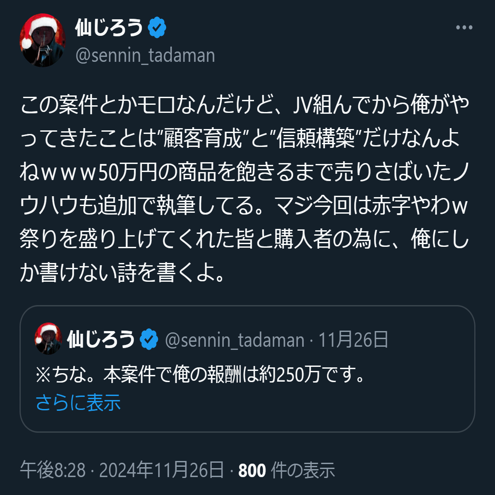Click the 800 view count number
Image resolution: width=495 pixels, height=495 pixels.
click(x=252, y=470)
